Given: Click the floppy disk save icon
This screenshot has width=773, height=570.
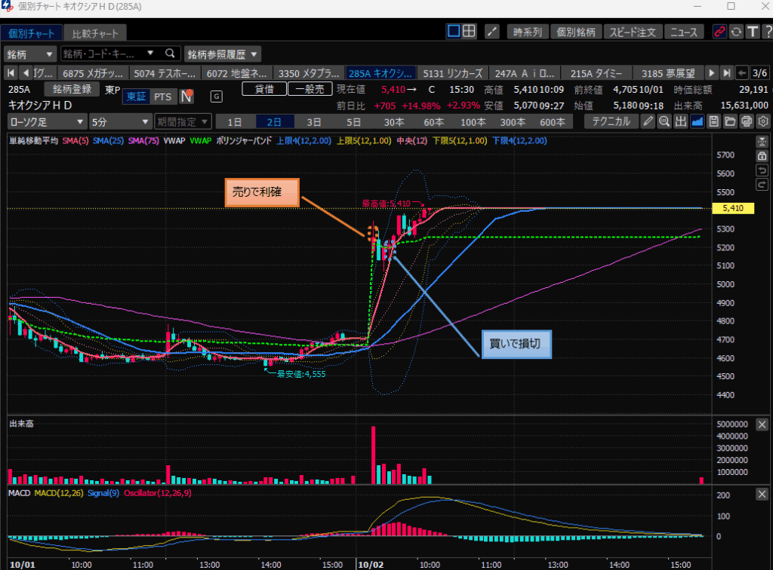Looking at the screenshot, I should pyautogui.click(x=713, y=121).
